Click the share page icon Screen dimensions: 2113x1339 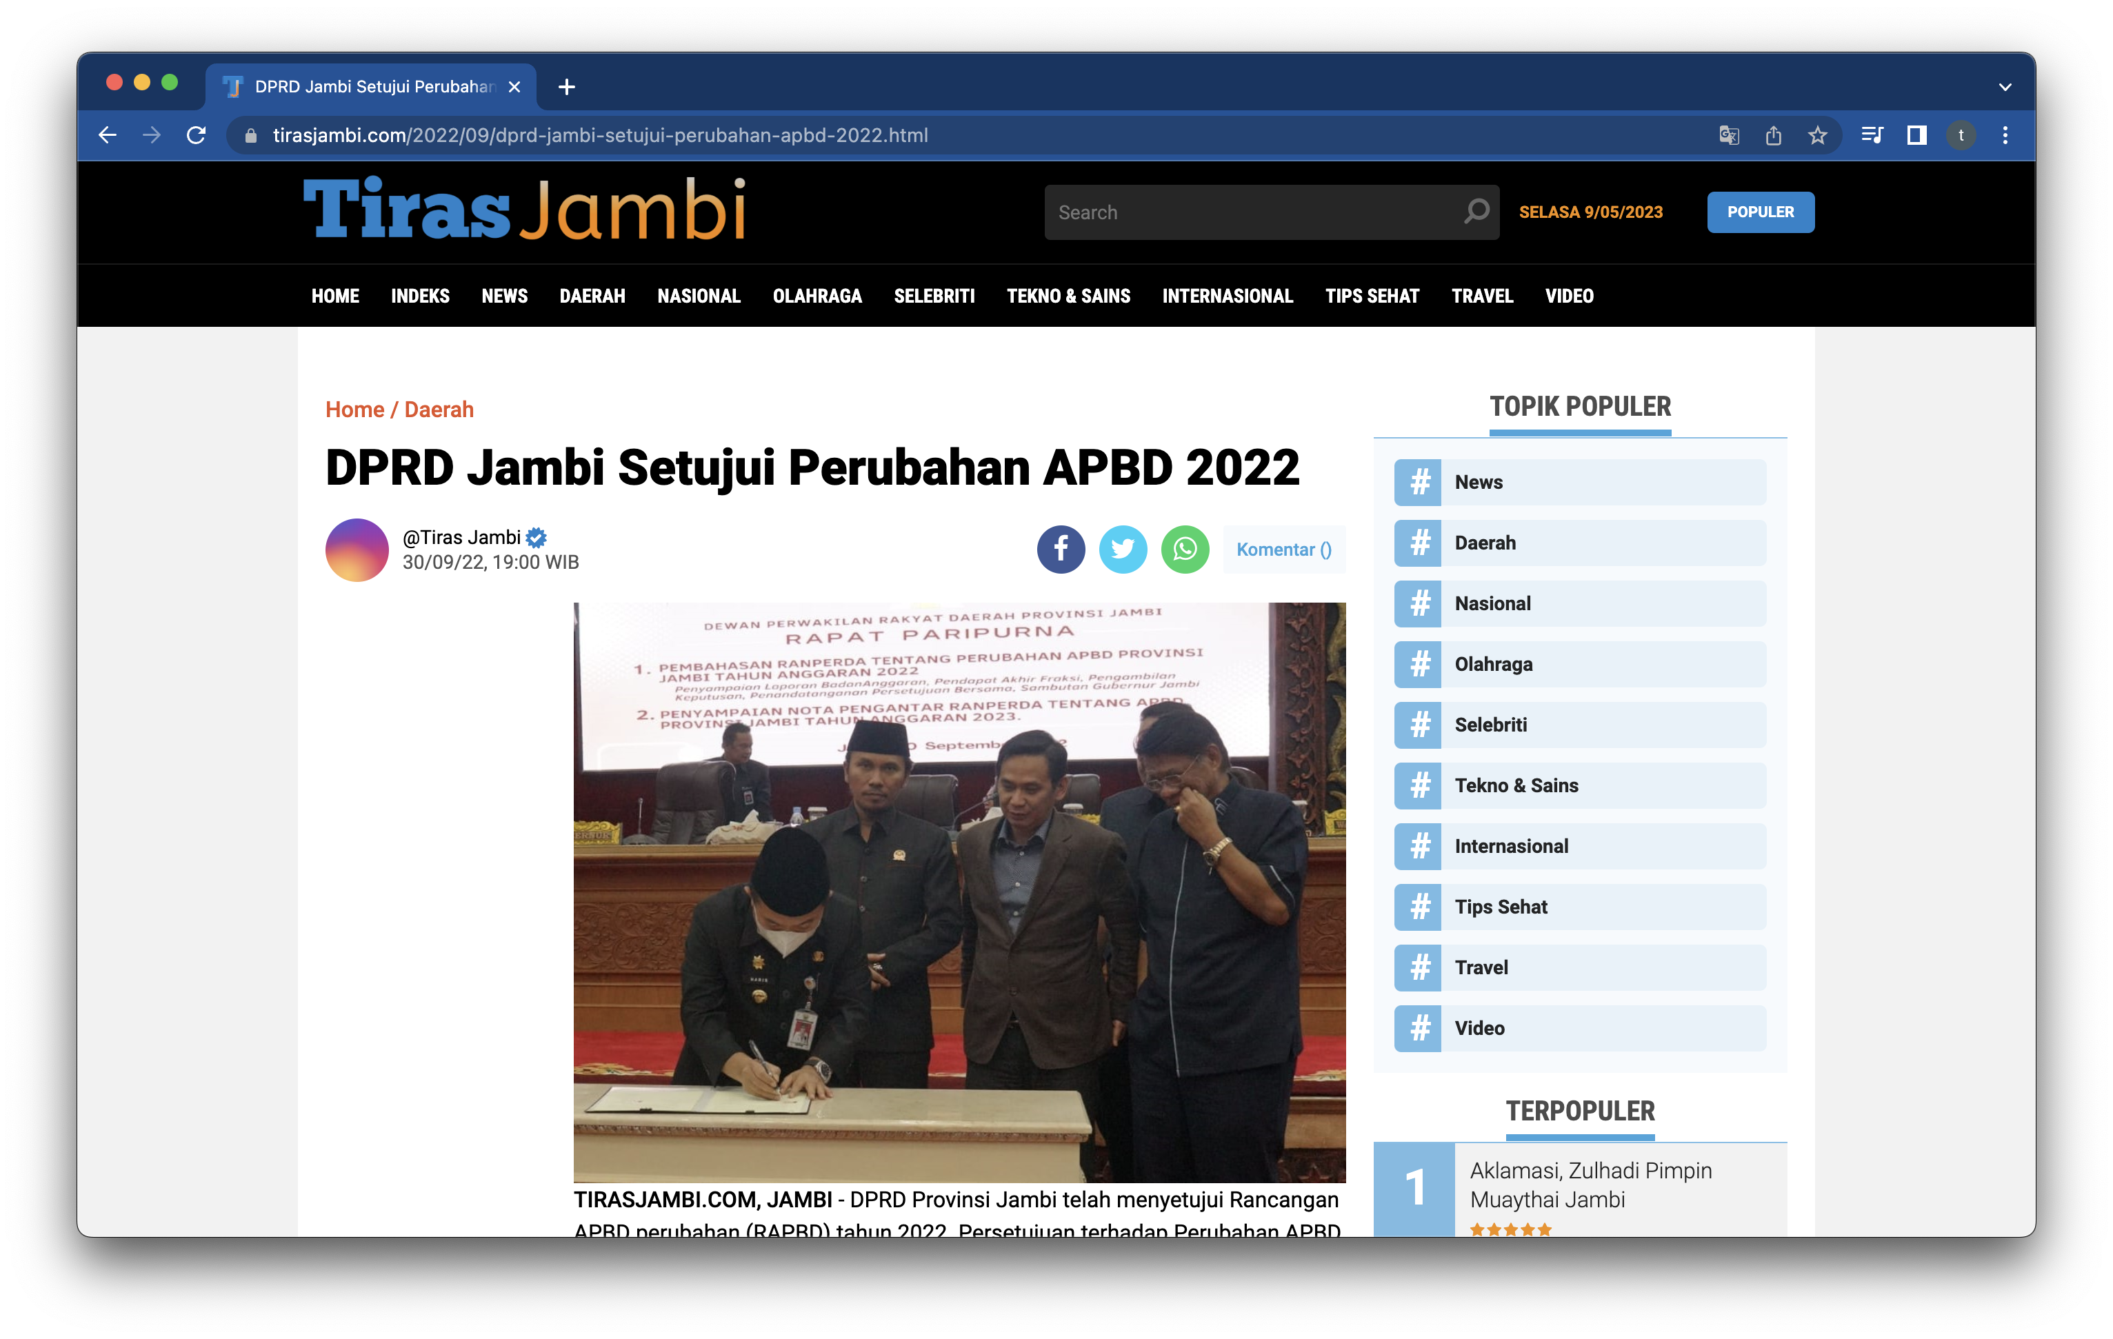(x=1774, y=135)
